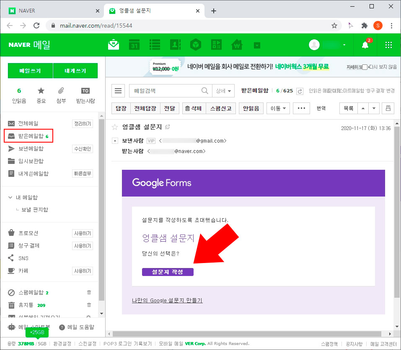Screen dimensions: 401x350
Task: Click the printer icon in the mail toolbar
Action: [x=388, y=108]
